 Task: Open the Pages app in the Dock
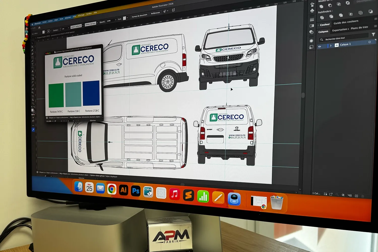pyautogui.click(x=218, y=198)
